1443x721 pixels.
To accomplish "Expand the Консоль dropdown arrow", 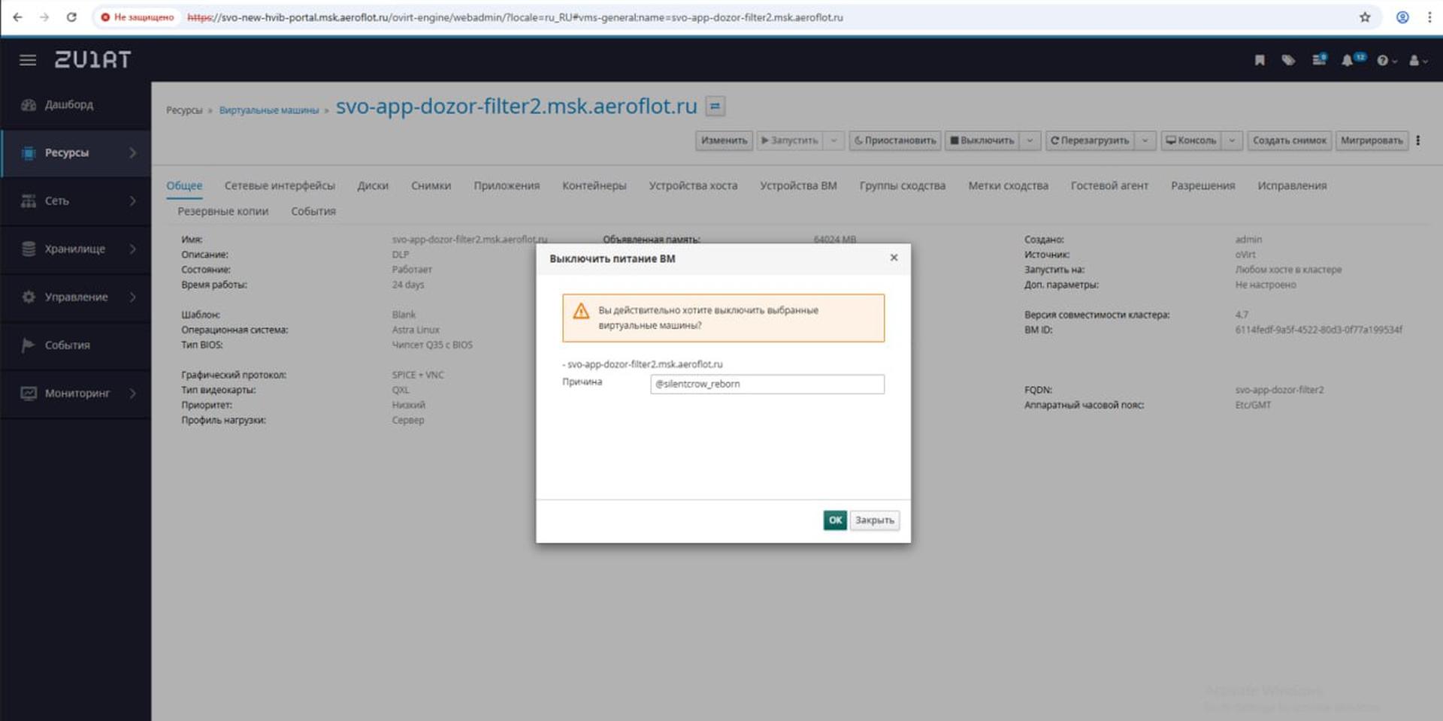I will [1232, 140].
